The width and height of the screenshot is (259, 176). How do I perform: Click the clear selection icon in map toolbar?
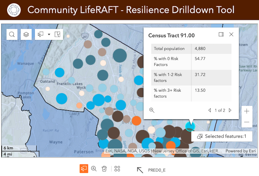point(58,35)
